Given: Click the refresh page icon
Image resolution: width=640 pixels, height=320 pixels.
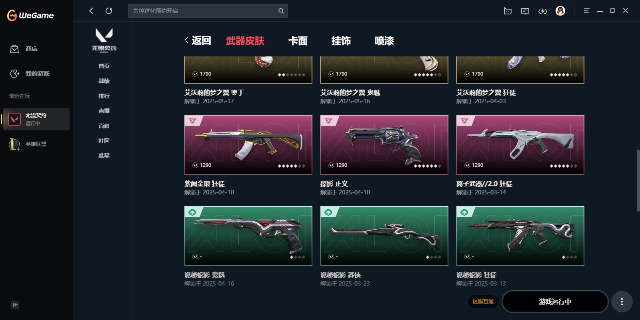Looking at the screenshot, I should 109,11.
